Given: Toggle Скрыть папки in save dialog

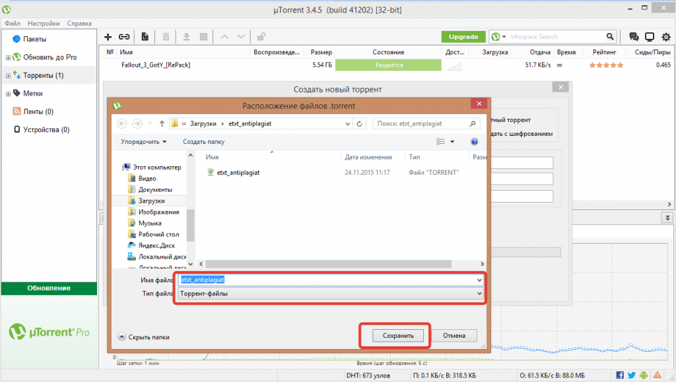Looking at the screenshot, I should [143, 336].
